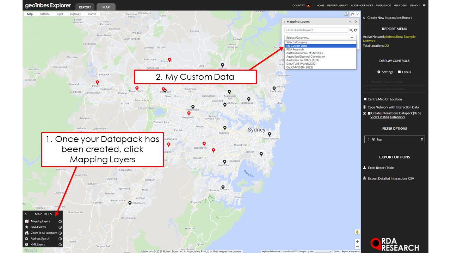This screenshot has height=253, width=451.
Task: Switch to the REPORT tab
Action: click(85, 7)
